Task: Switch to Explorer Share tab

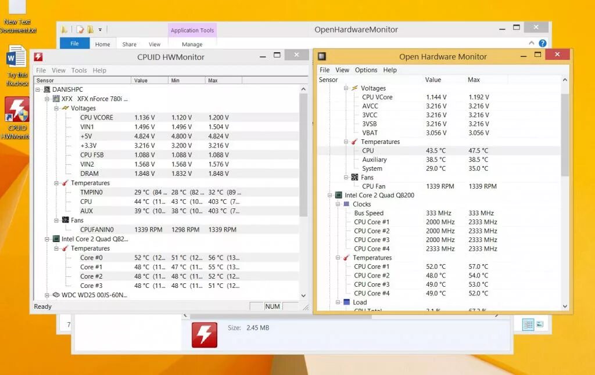Action: tap(130, 44)
